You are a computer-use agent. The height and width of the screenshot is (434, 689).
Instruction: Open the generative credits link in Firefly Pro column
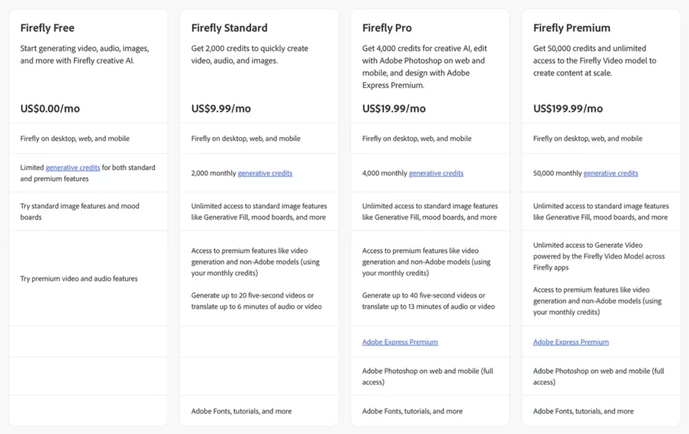(x=436, y=172)
